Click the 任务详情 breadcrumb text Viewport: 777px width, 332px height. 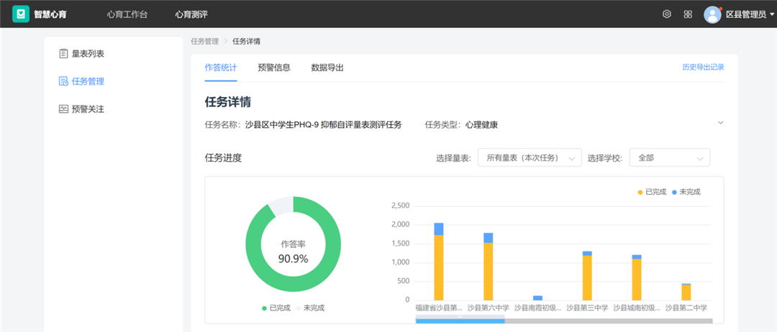pos(246,41)
